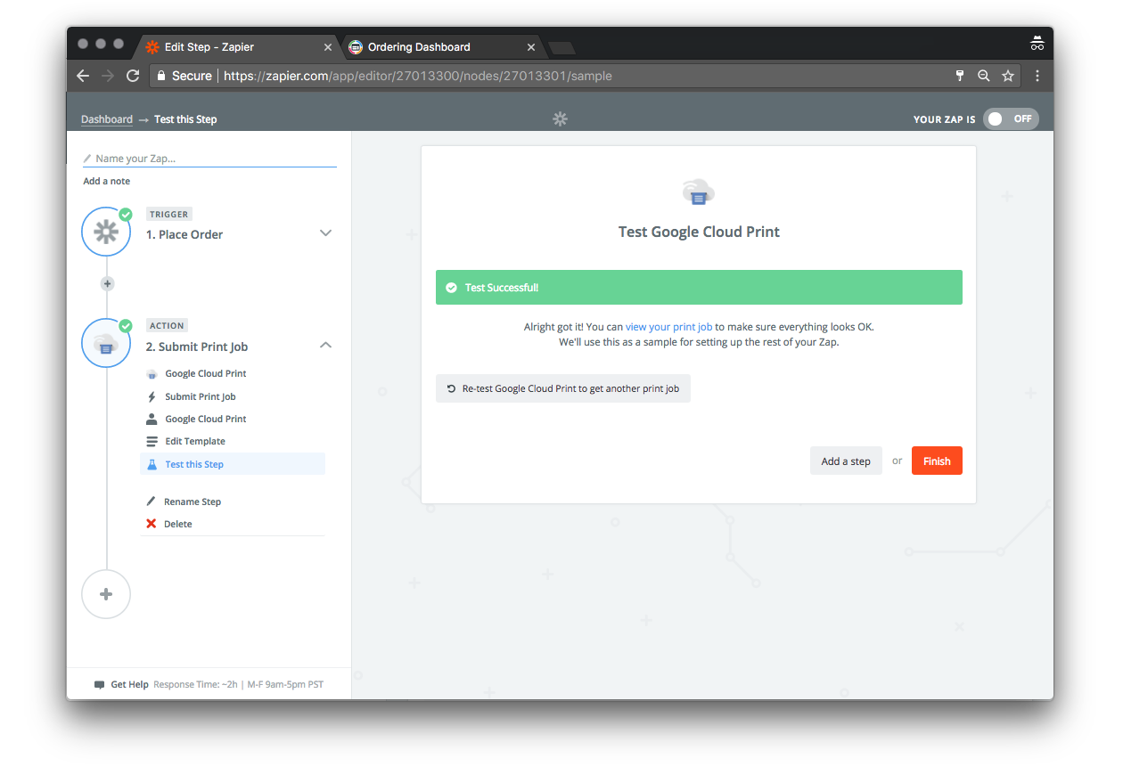Click the key icon in the address bar
Screen dimensions: 1123x783
pyautogui.click(x=960, y=76)
